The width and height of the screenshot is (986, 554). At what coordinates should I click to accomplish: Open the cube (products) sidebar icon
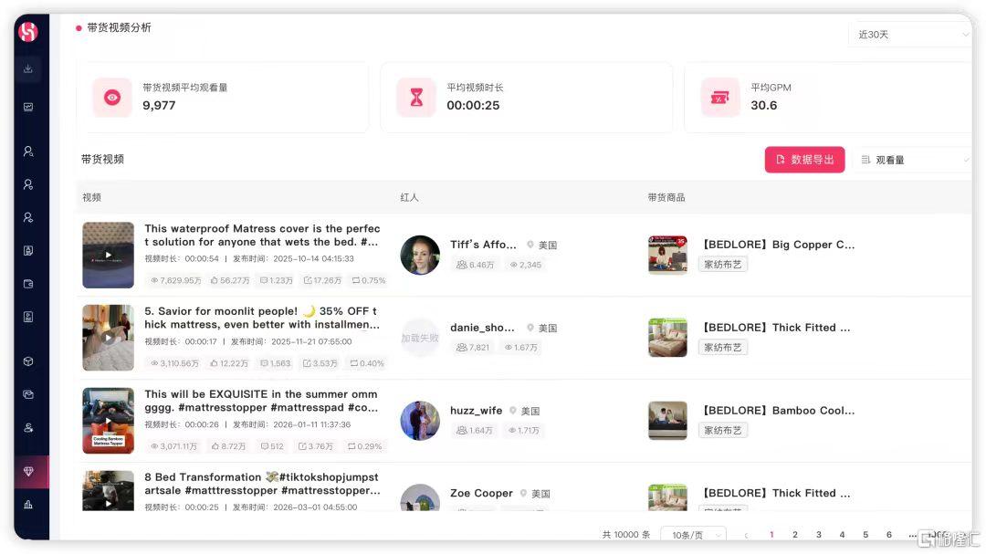[x=28, y=361]
